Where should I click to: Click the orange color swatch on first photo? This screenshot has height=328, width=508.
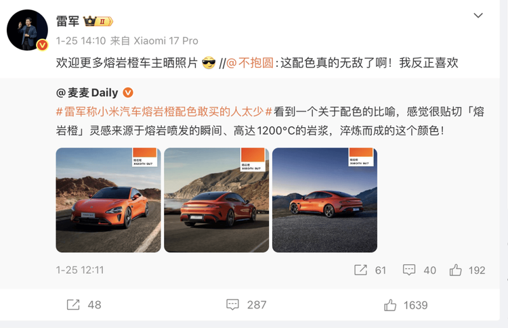point(145,153)
